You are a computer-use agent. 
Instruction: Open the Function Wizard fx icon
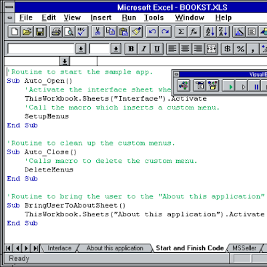[x=194, y=32]
